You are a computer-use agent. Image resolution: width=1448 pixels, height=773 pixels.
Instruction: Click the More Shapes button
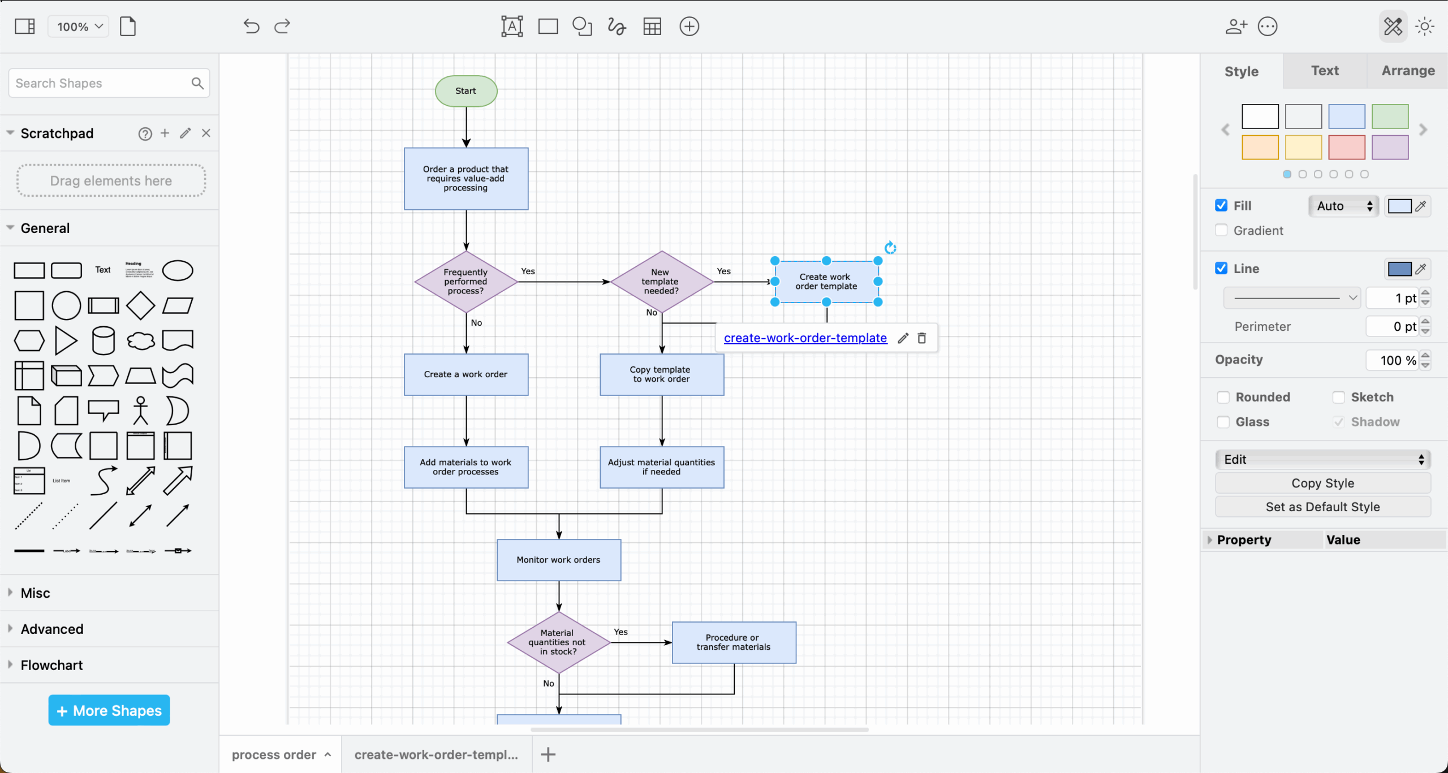[x=109, y=710]
